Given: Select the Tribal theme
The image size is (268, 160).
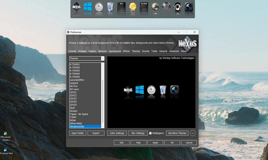Looking at the screenshot, I should click(85, 117).
